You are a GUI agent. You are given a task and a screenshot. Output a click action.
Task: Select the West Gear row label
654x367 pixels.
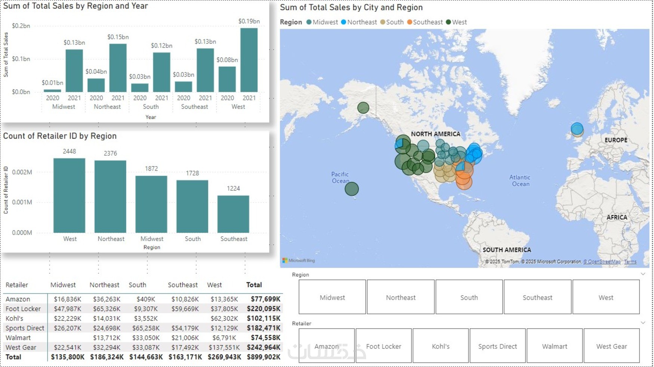21,348
